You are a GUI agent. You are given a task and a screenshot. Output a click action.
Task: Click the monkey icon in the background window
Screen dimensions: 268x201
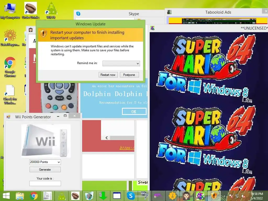click(x=31, y=30)
